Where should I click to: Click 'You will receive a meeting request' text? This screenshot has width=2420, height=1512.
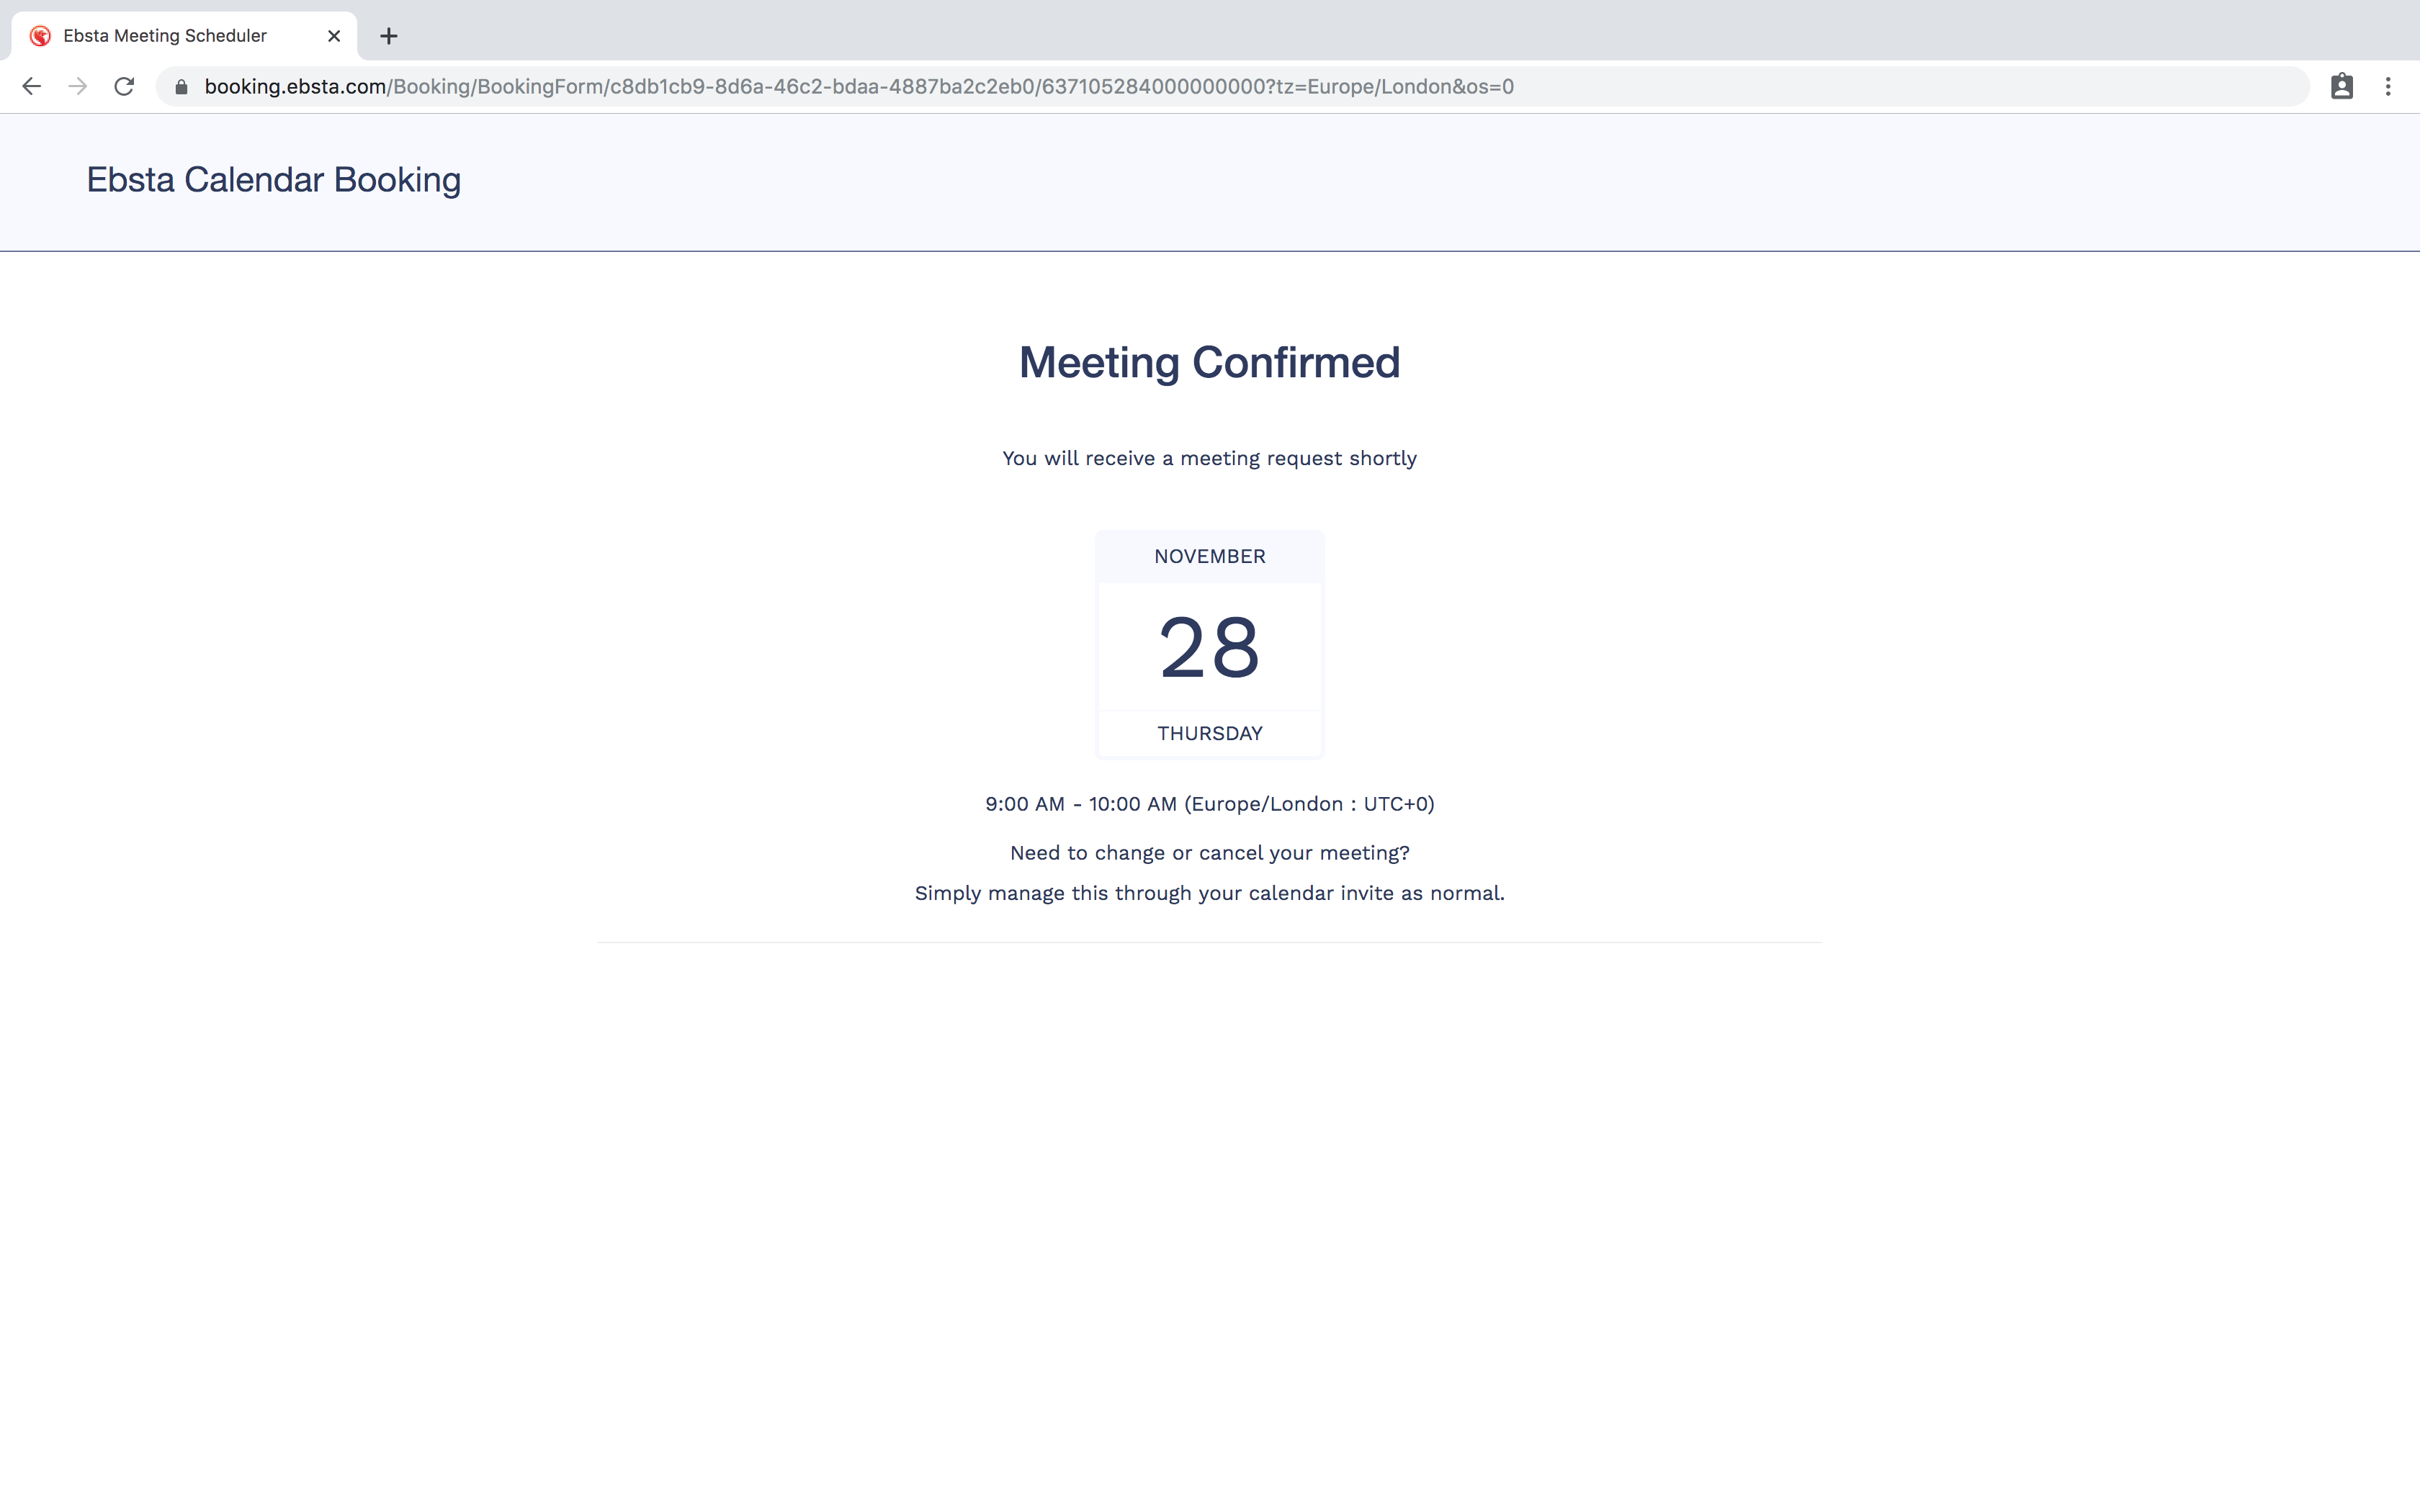click(x=1209, y=458)
